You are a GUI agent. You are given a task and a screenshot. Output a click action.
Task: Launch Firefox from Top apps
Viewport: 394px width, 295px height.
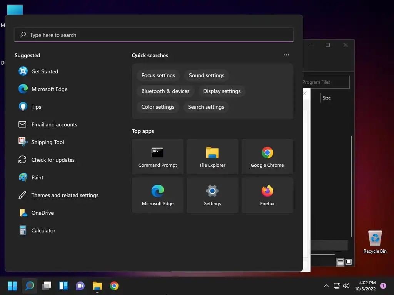[267, 195]
